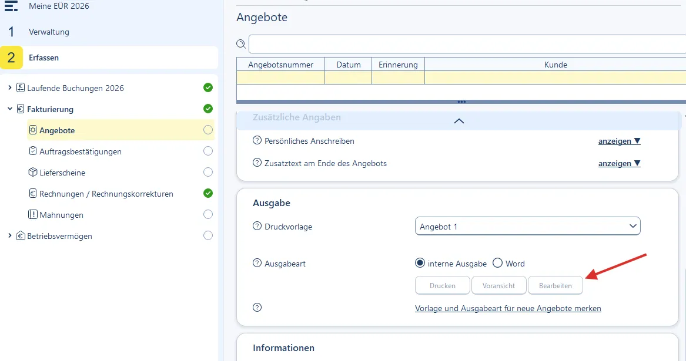
Task: Open help icon for Zusatztext am Ende des Angebots
Action: click(x=257, y=163)
